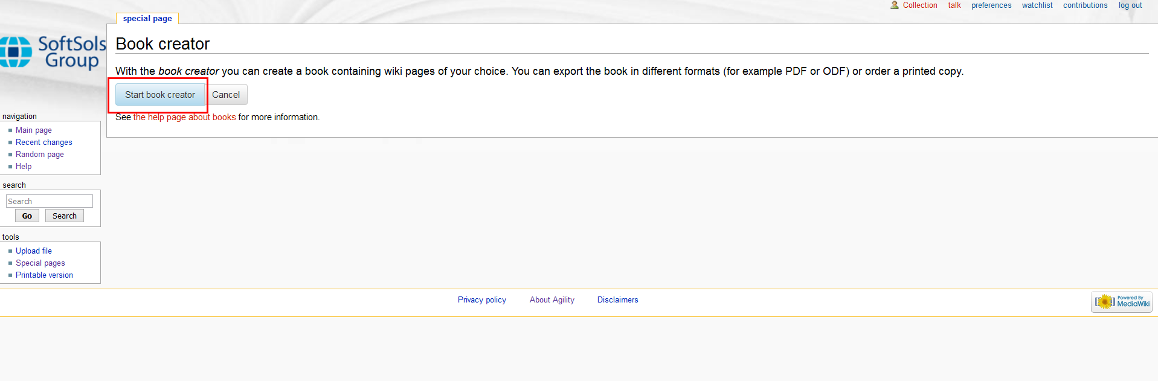
Task: Click into the sidebar Search field
Action: coord(50,201)
